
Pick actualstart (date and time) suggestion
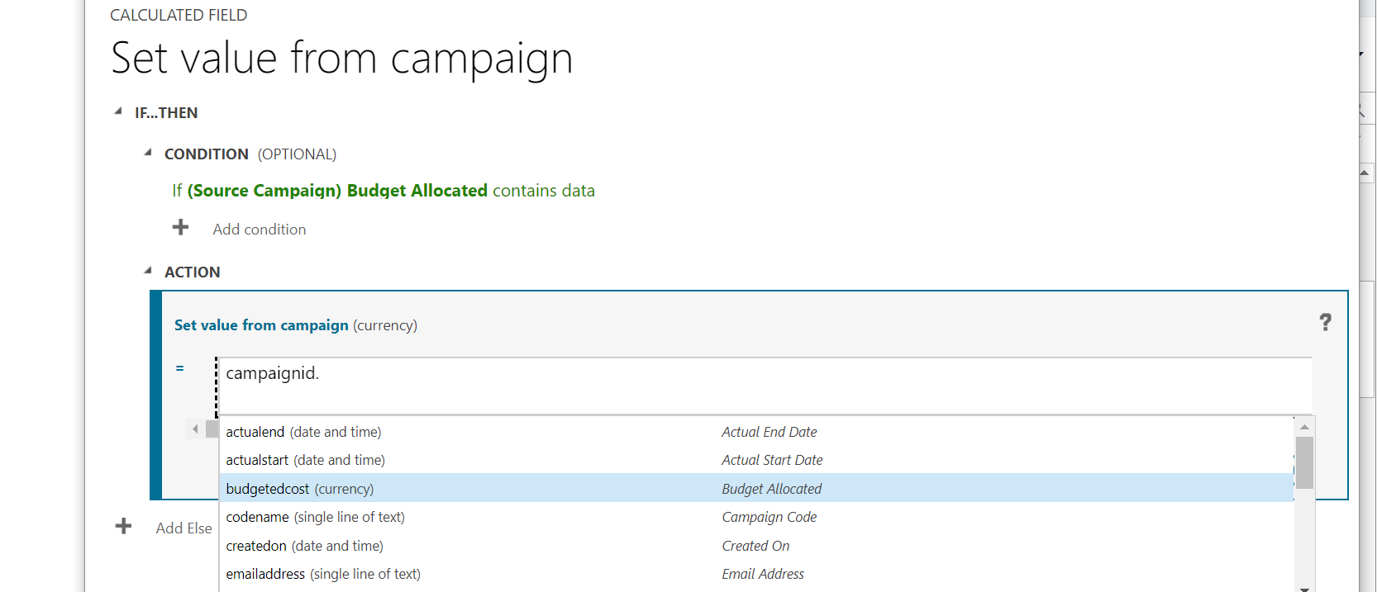tap(305, 460)
